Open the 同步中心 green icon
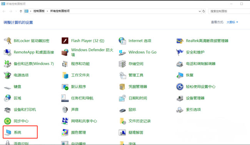The height and width of the screenshot is (145, 250). [x=7, y=121]
